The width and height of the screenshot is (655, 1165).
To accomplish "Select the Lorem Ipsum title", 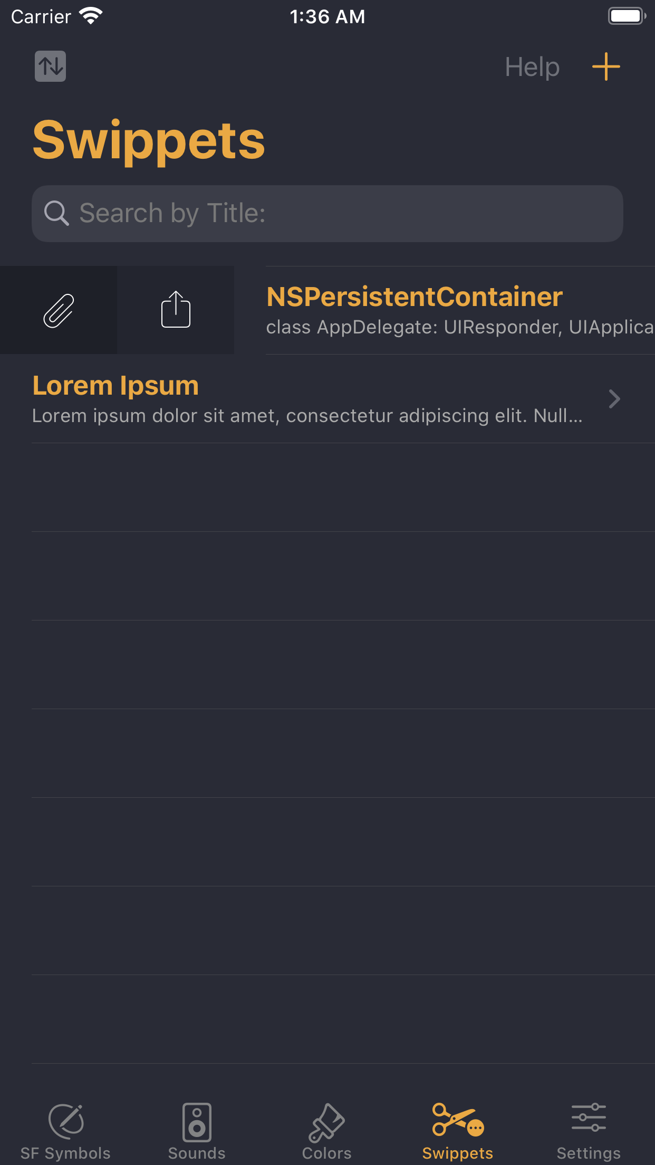I will pyautogui.click(x=115, y=385).
